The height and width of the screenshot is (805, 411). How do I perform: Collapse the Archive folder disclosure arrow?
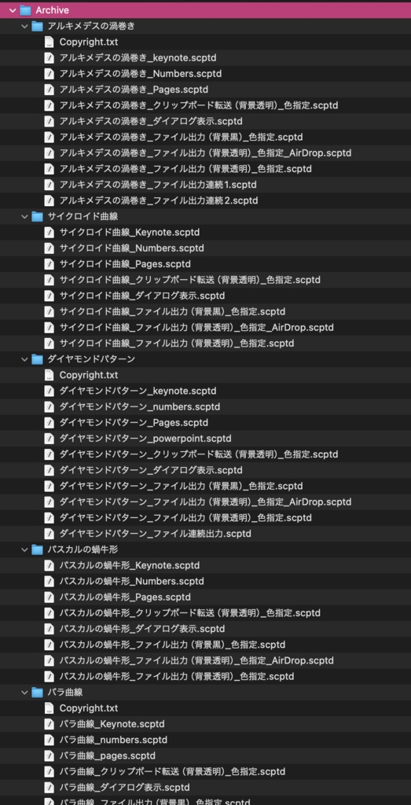(13, 10)
